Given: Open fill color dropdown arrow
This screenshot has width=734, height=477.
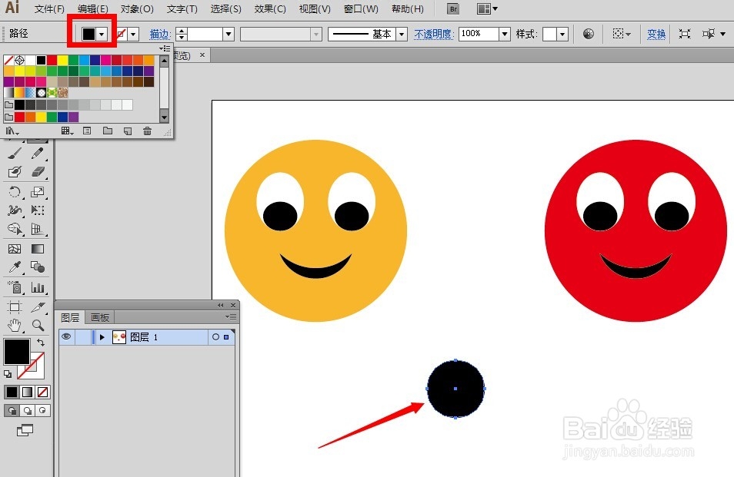Looking at the screenshot, I should pyautogui.click(x=102, y=34).
